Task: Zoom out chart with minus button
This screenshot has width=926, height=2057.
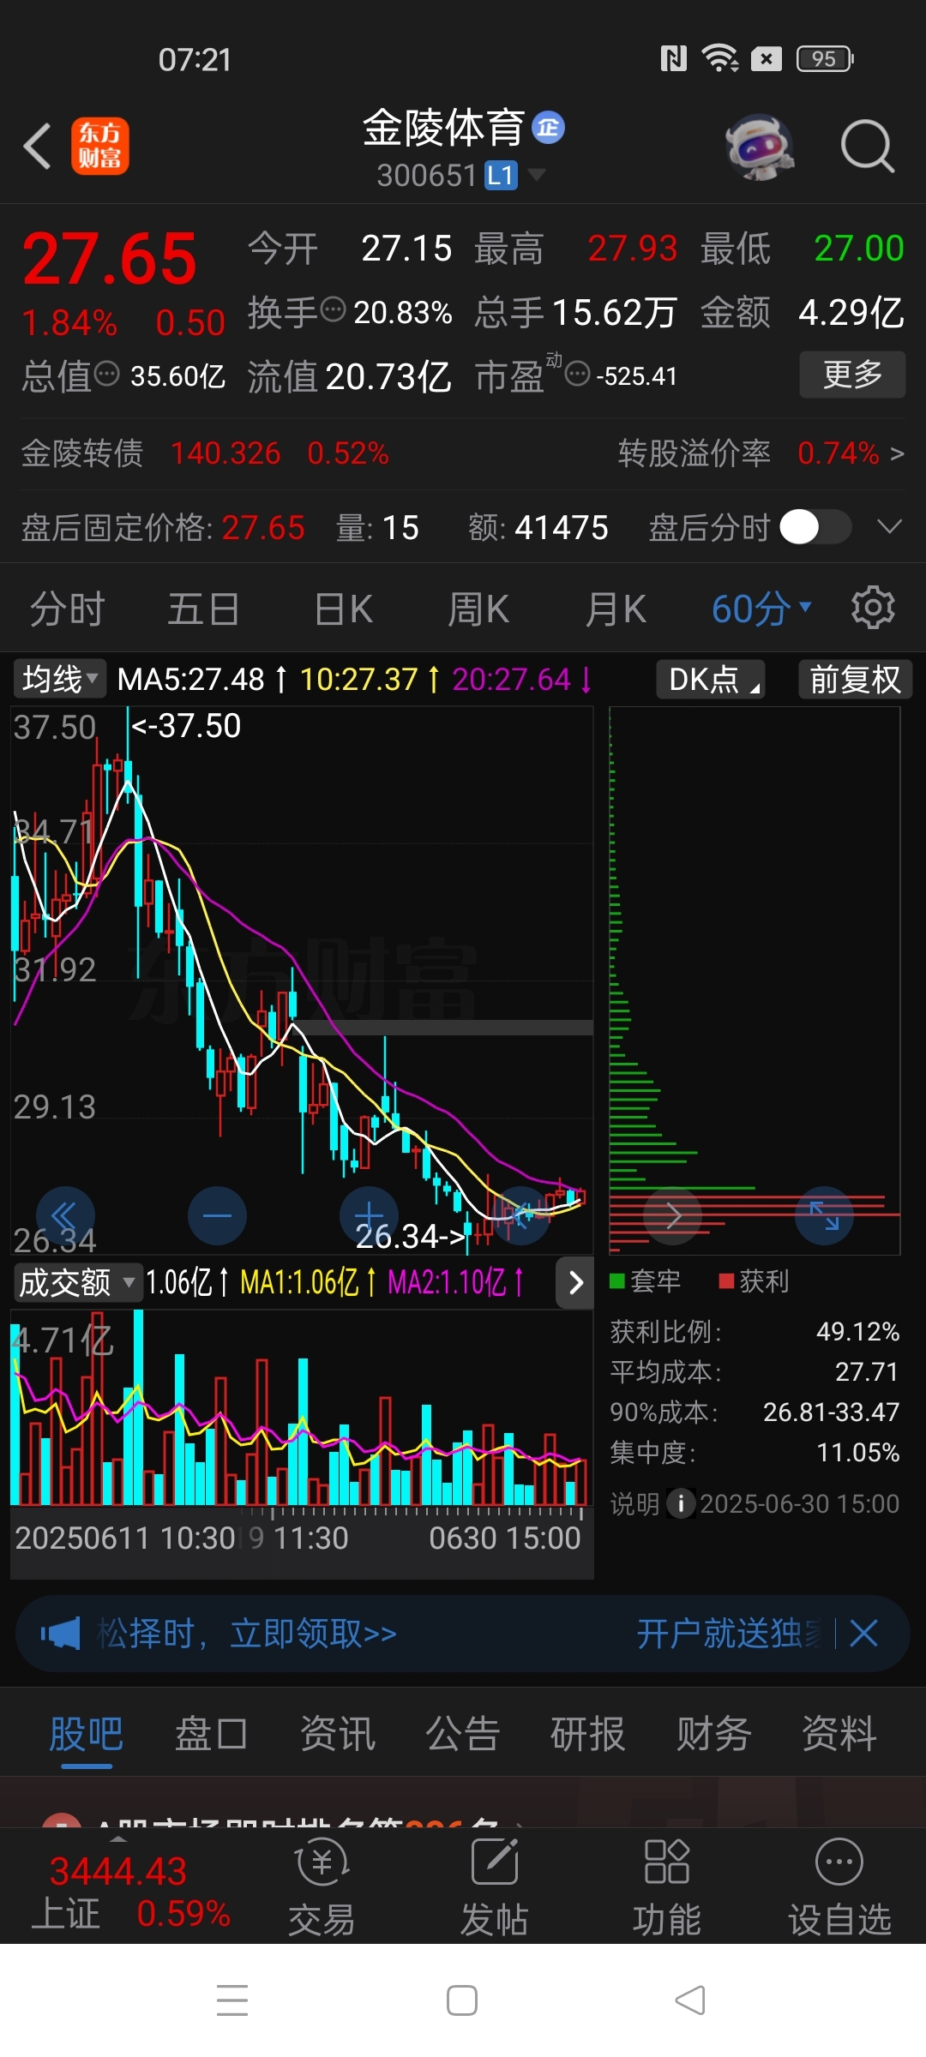Action: click(217, 1215)
